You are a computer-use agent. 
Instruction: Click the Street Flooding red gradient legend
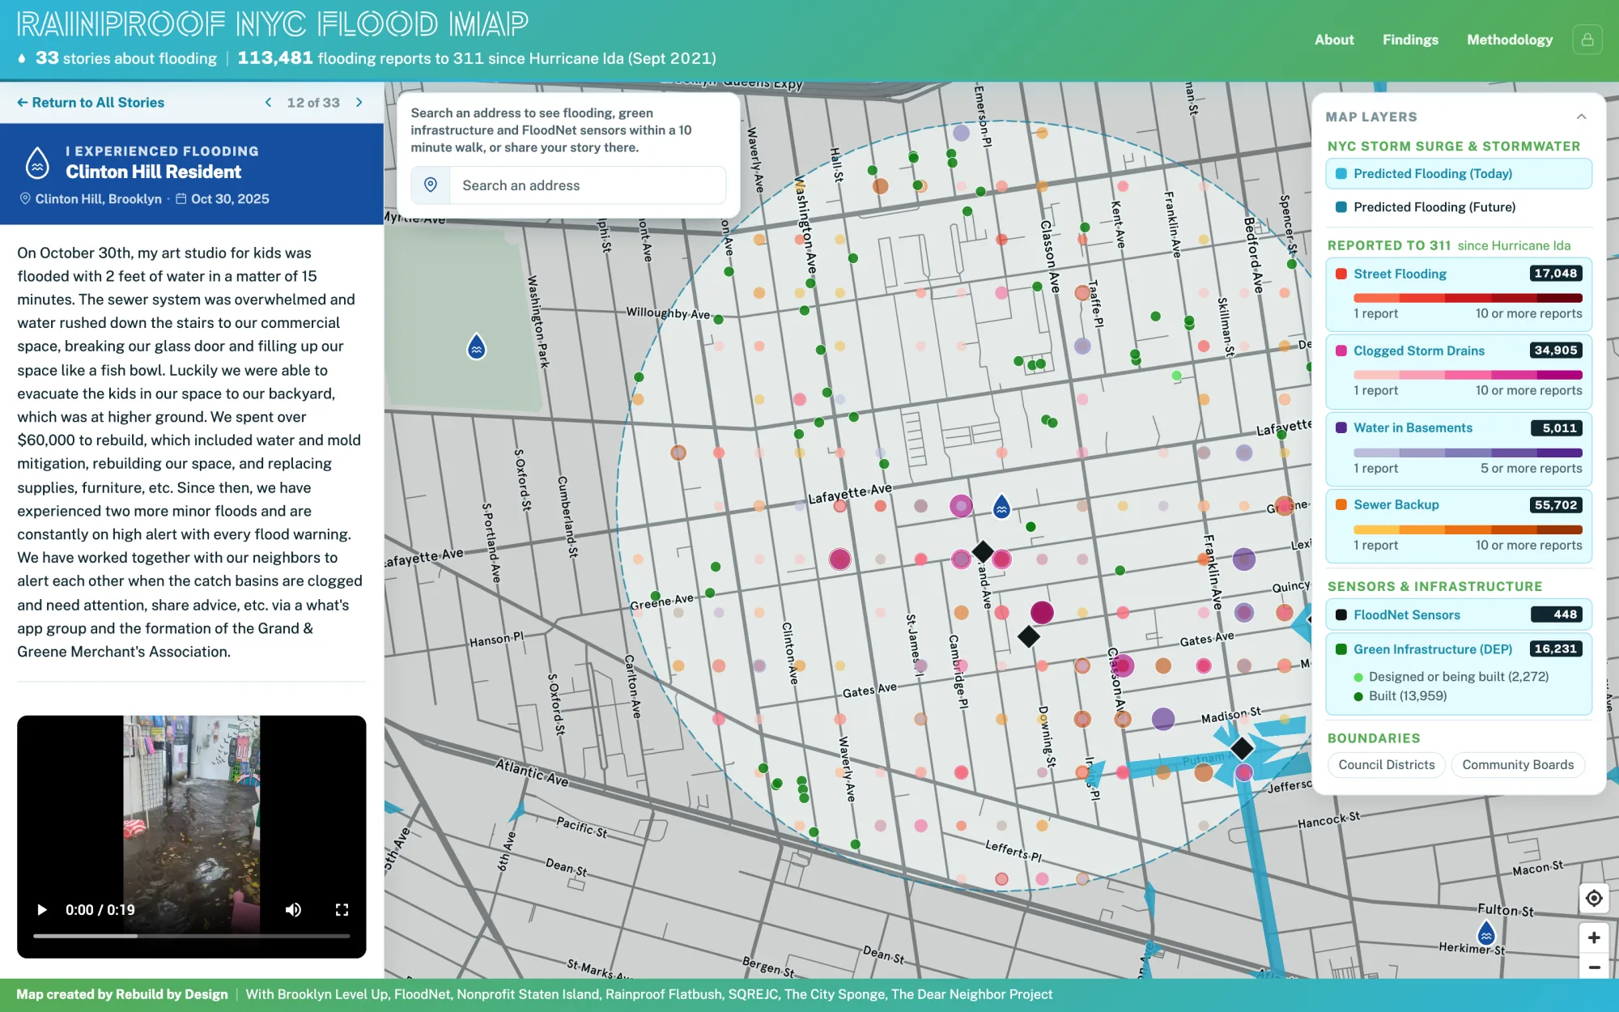point(1468,298)
